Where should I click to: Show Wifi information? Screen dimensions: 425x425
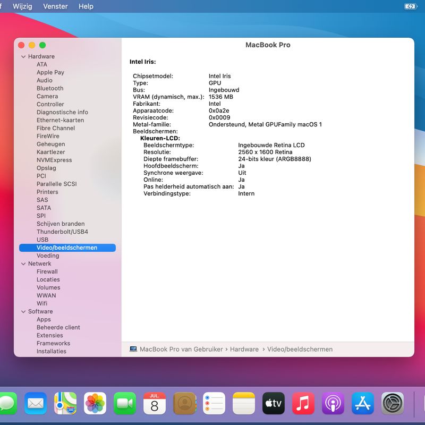[42, 303]
